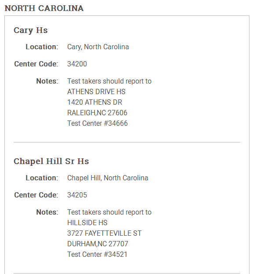Select the Chapel Hill Sr Hs heading
The image size is (253, 274).
tap(51, 161)
